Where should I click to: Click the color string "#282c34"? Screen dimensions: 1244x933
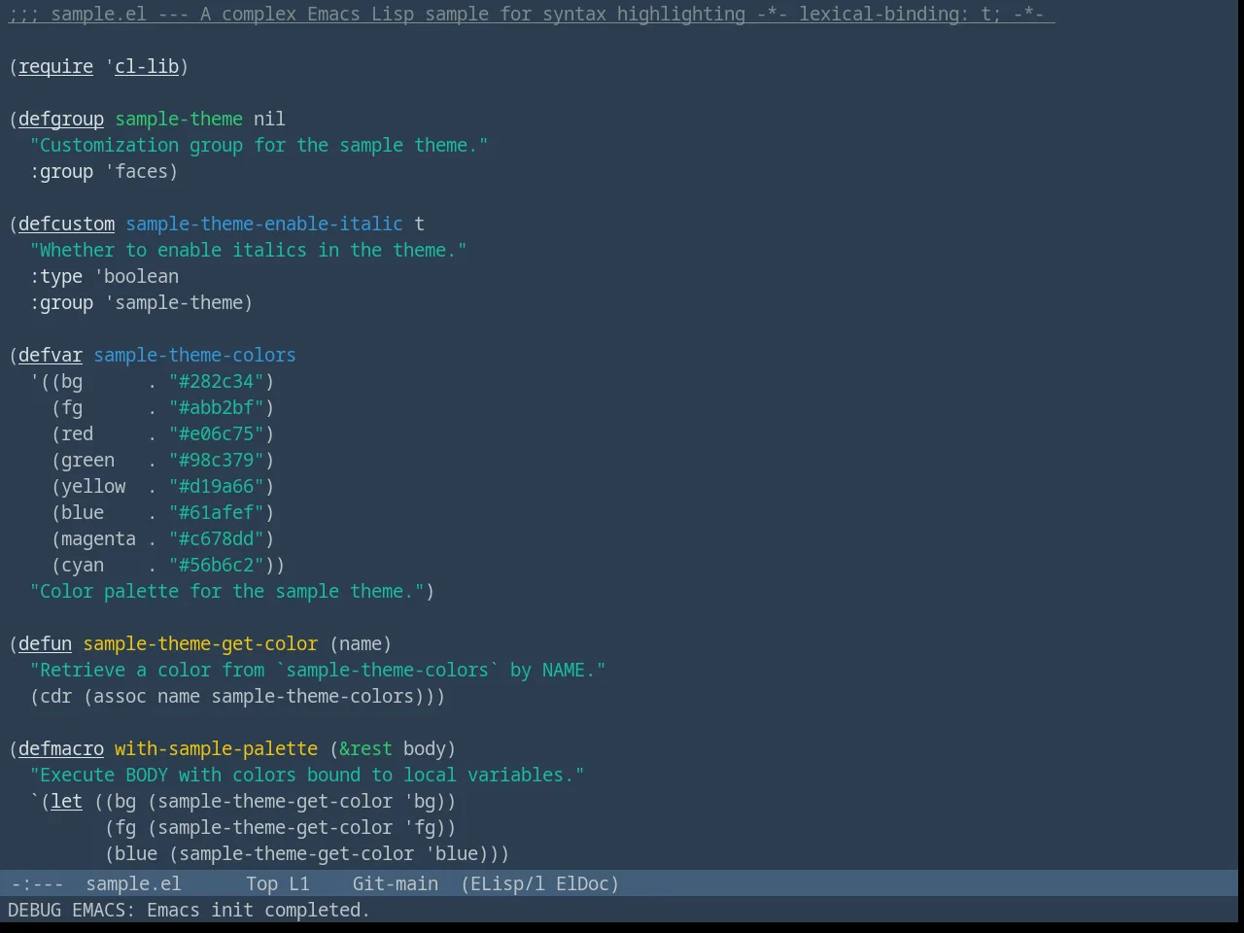point(216,381)
